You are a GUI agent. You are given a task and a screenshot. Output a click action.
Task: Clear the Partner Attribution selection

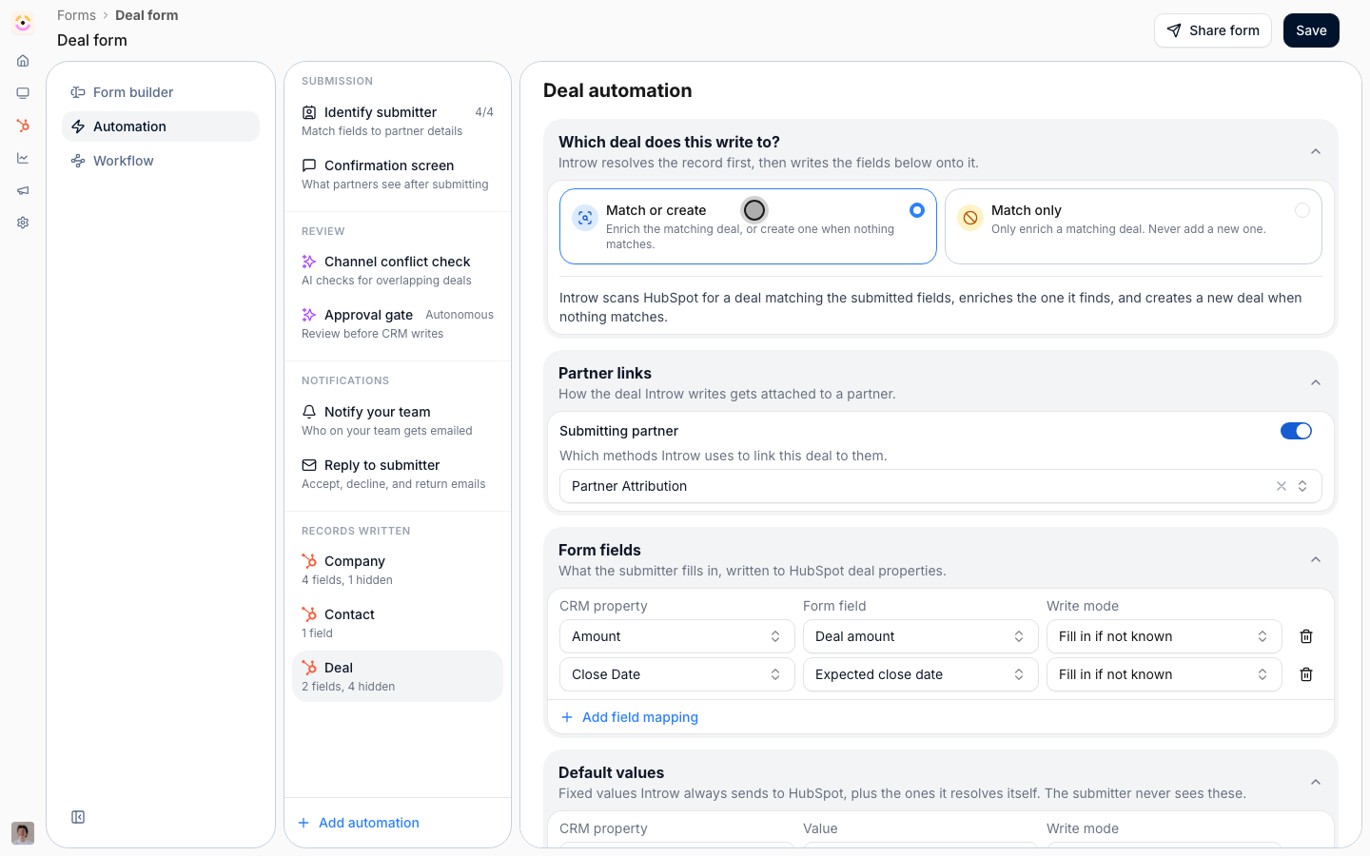click(1282, 486)
